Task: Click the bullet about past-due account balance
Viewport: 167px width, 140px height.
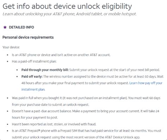Action: coord(86,114)
